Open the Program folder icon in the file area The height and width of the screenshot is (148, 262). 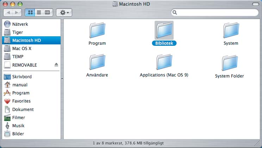pos(97,30)
